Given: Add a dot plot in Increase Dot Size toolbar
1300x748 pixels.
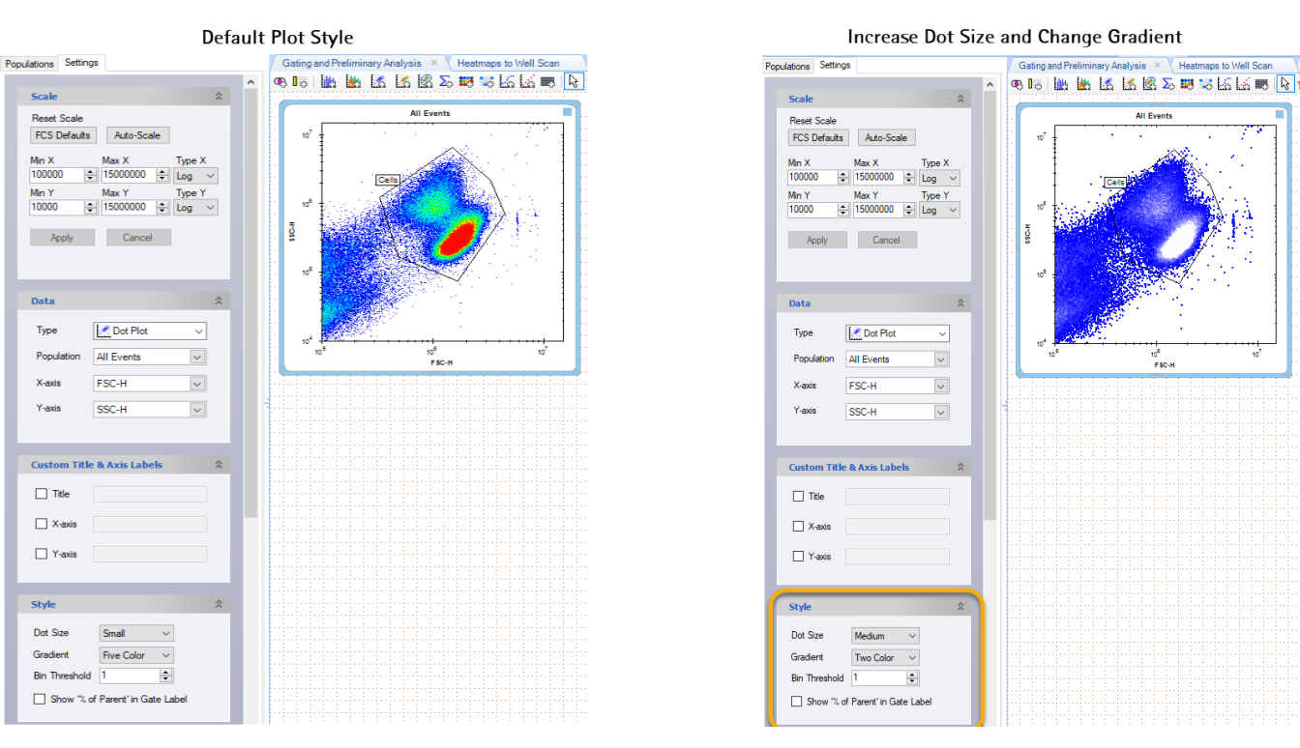Looking at the screenshot, I should [1106, 84].
